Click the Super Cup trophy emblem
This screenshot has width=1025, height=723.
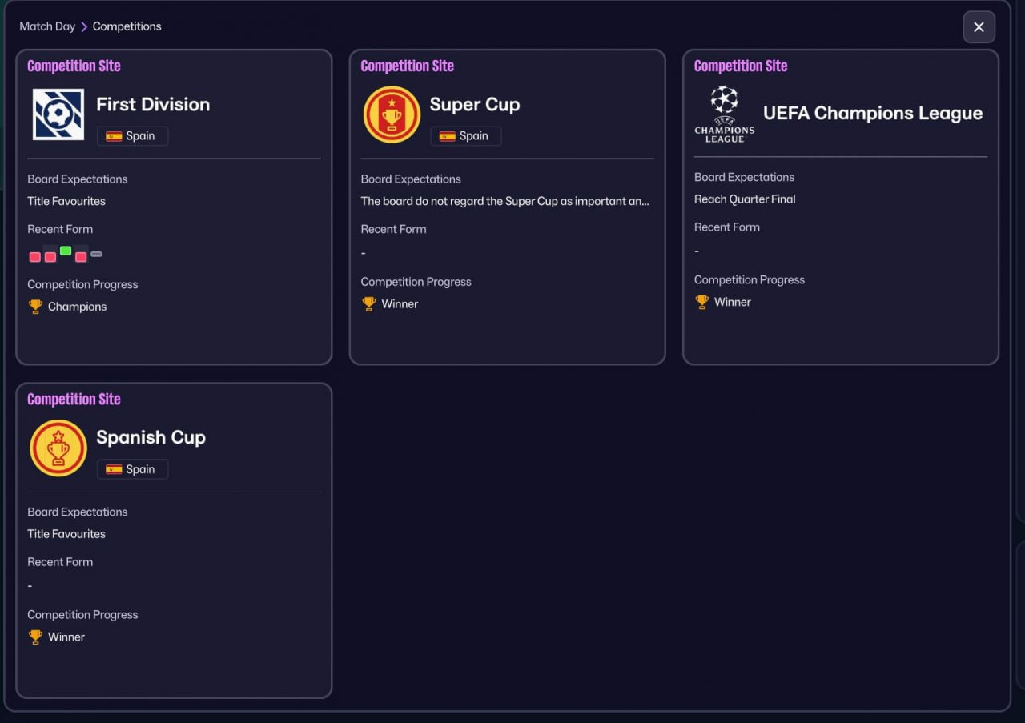[x=392, y=114]
